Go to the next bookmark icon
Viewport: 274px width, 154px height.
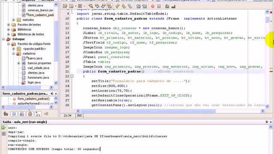tap(124, 6)
